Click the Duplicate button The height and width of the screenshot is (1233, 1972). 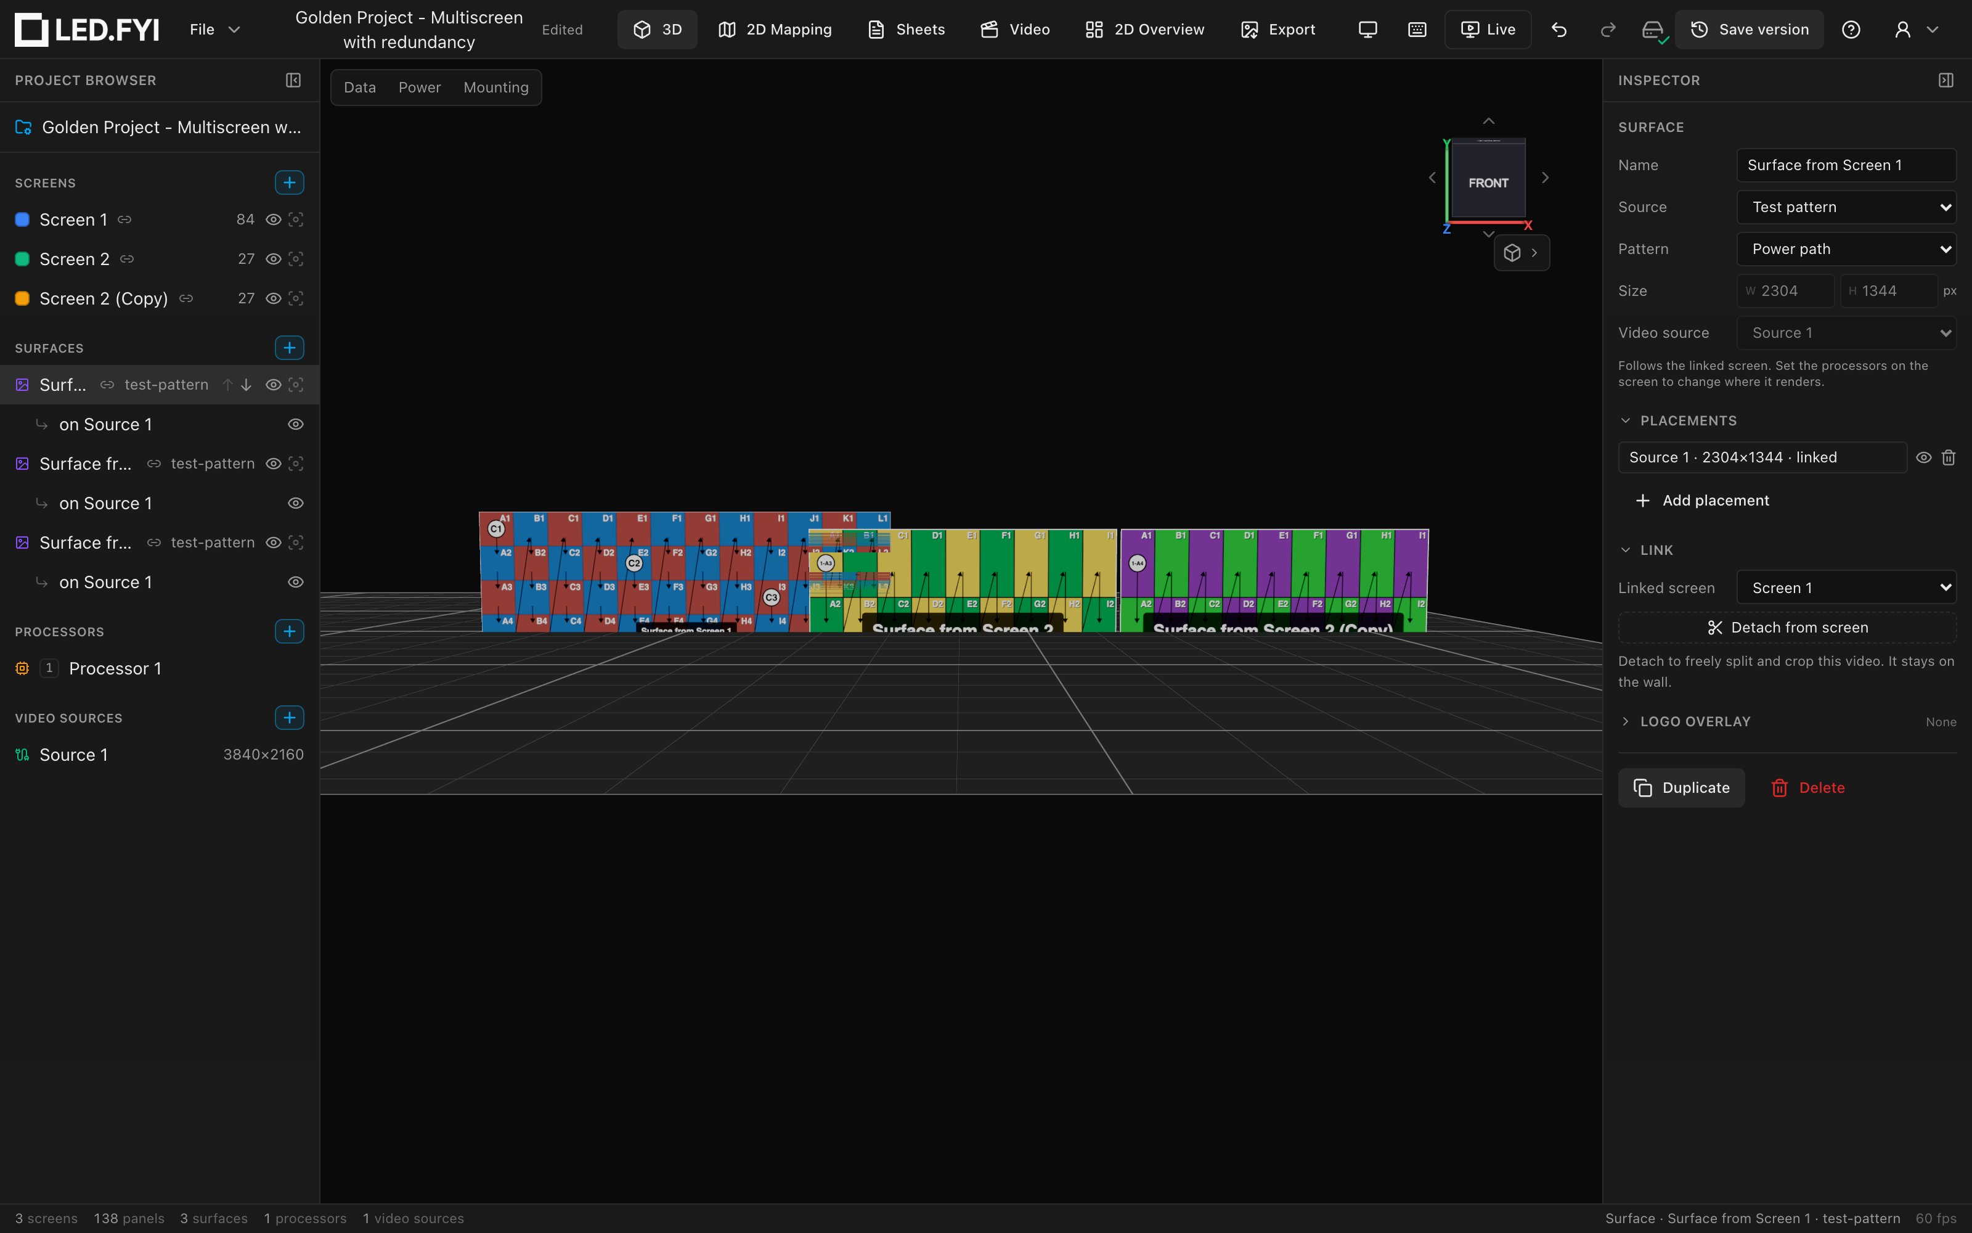tap(1681, 788)
